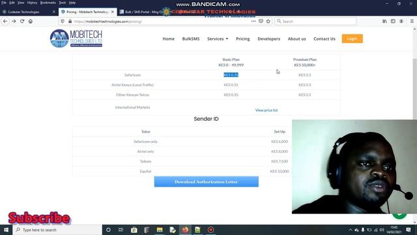Open the Pricing nav link
The image size is (417, 235).
click(x=243, y=39)
